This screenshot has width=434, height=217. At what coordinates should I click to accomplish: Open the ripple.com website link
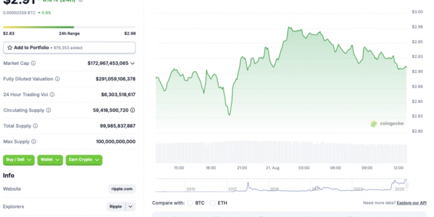(122, 189)
